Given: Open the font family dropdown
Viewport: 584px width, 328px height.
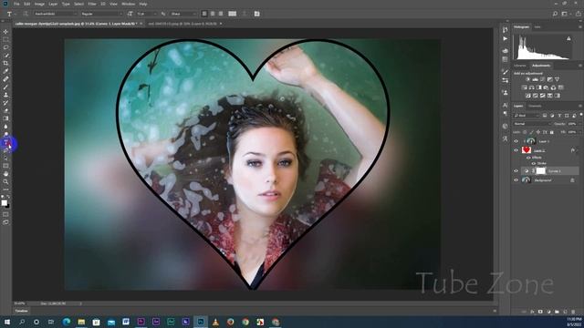Looking at the screenshot, I should pos(55,14).
